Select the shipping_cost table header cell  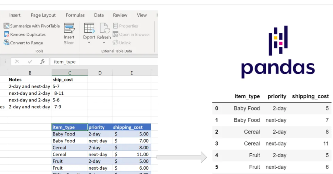click(x=131, y=127)
